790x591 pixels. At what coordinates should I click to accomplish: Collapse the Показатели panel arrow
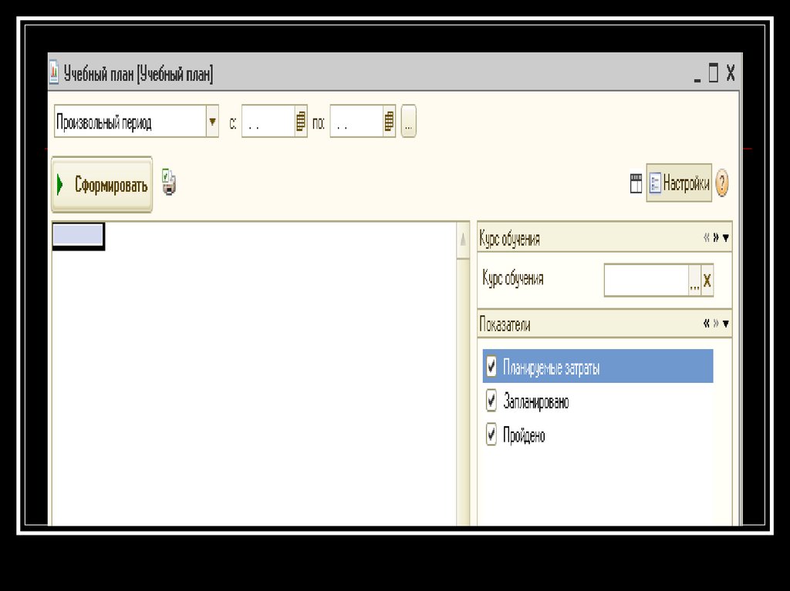725,324
